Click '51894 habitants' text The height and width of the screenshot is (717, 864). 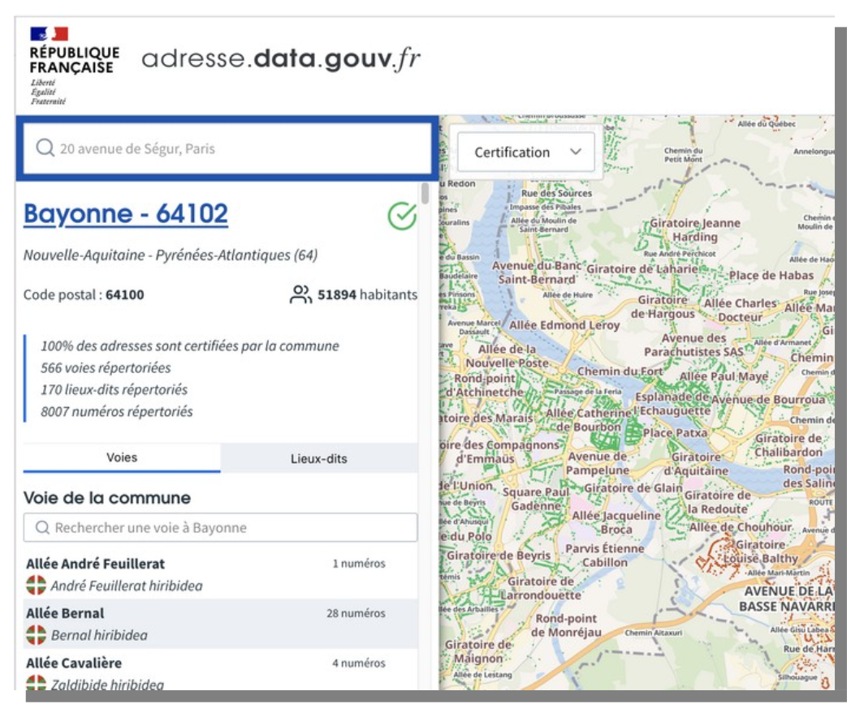click(x=367, y=294)
